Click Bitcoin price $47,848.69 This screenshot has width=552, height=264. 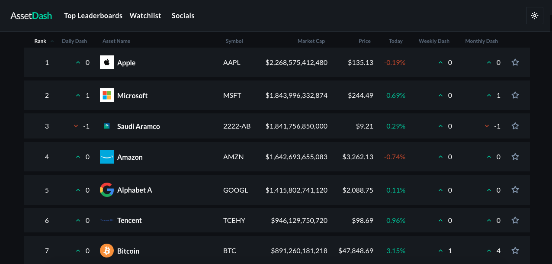tap(356, 251)
